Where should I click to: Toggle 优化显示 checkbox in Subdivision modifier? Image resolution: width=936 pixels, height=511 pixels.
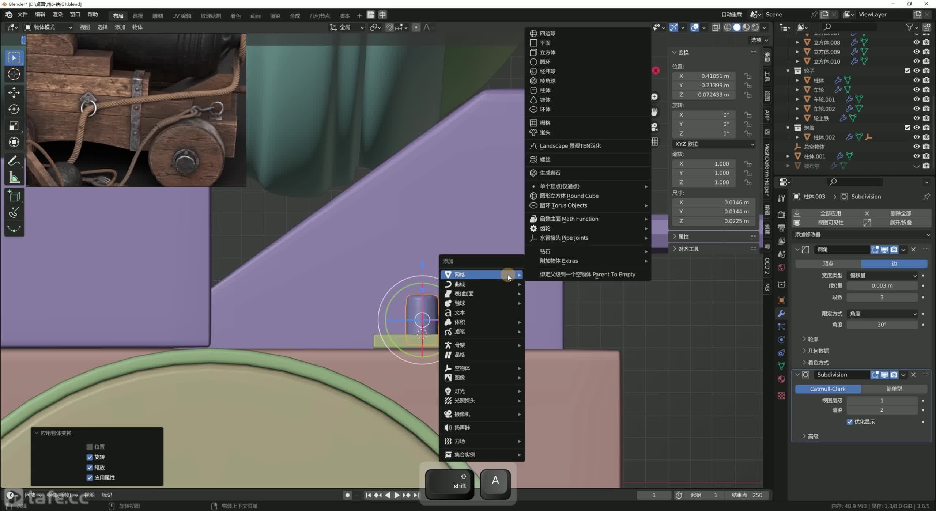[x=850, y=422]
